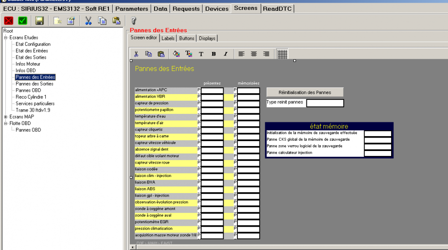Viewport: 448px width, 250px height.
Task: Click the T font icon in the editor toolbar
Action: point(201,54)
